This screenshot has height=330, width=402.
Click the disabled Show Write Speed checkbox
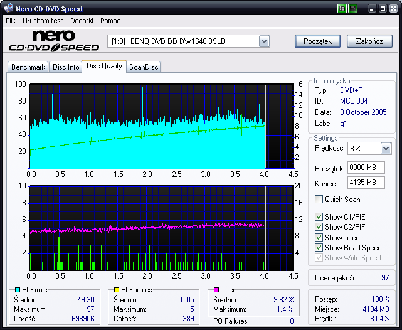[x=319, y=257]
